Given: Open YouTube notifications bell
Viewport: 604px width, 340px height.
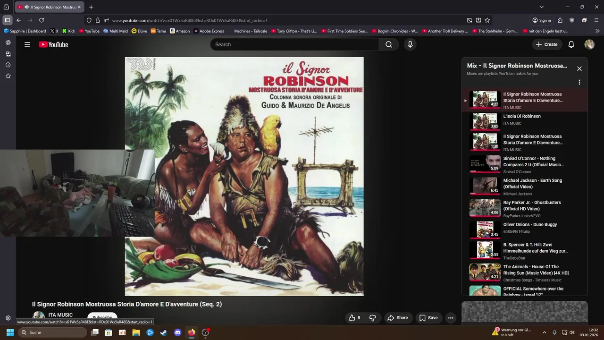Looking at the screenshot, I should tap(571, 44).
